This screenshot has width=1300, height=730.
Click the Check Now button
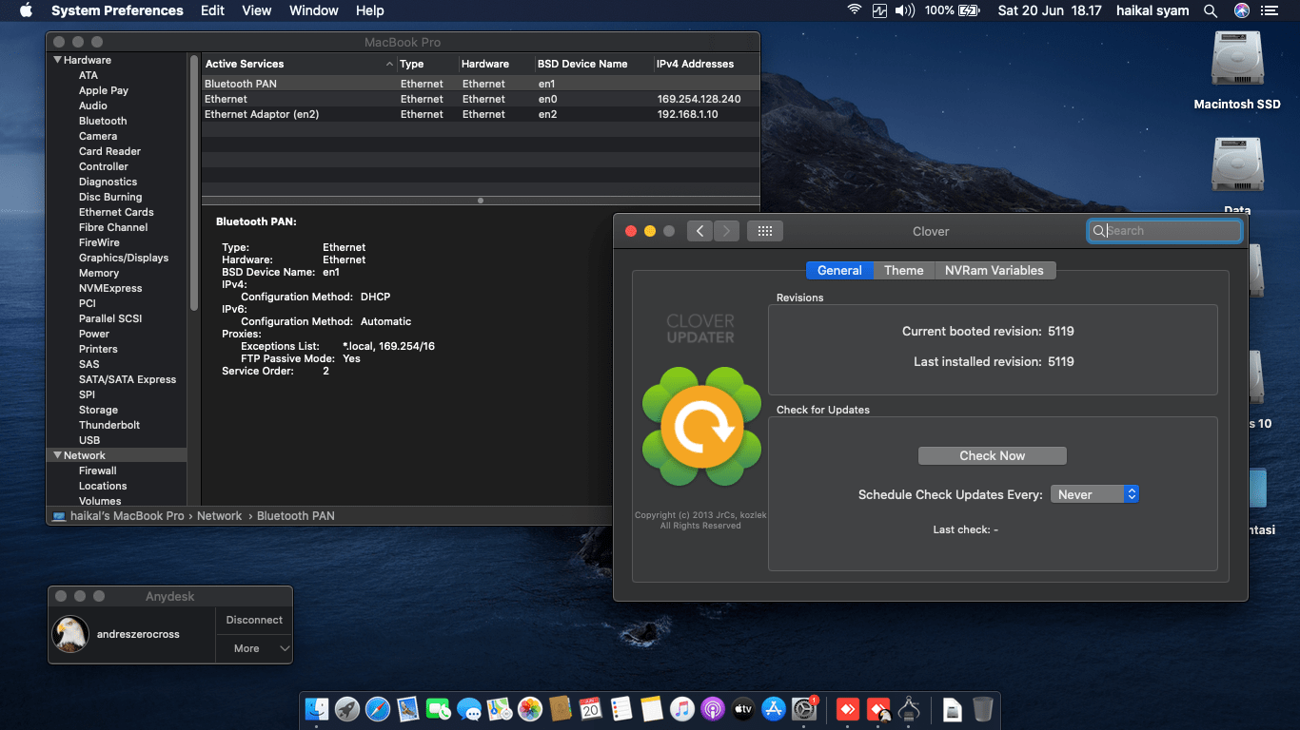pyautogui.click(x=993, y=456)
